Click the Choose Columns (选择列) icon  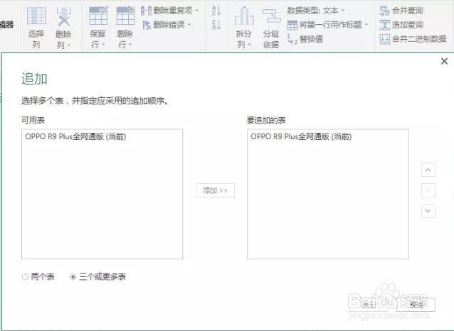coord(36,16)
